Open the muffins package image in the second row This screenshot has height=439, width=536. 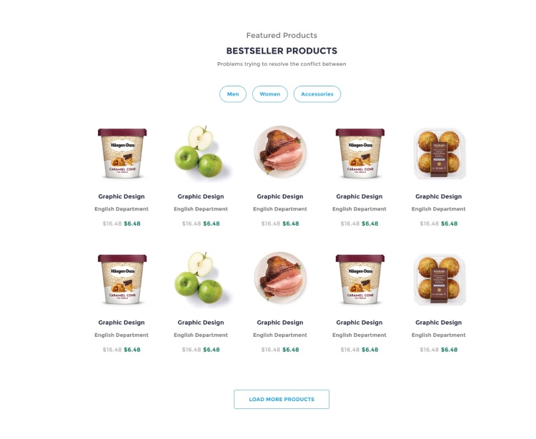pyautogui.click(x=440, y=280)
